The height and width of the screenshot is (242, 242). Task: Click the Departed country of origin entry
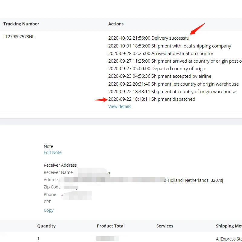tap(157, 69)
